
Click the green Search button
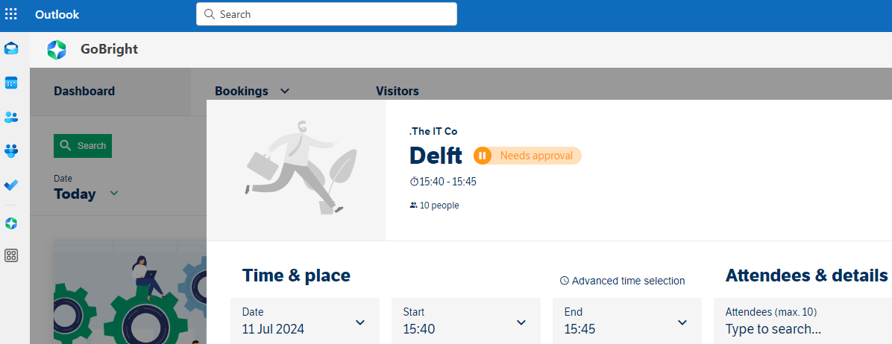83,146
